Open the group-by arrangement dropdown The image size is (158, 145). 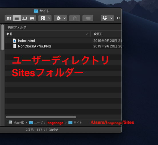[x=45, y=18]
